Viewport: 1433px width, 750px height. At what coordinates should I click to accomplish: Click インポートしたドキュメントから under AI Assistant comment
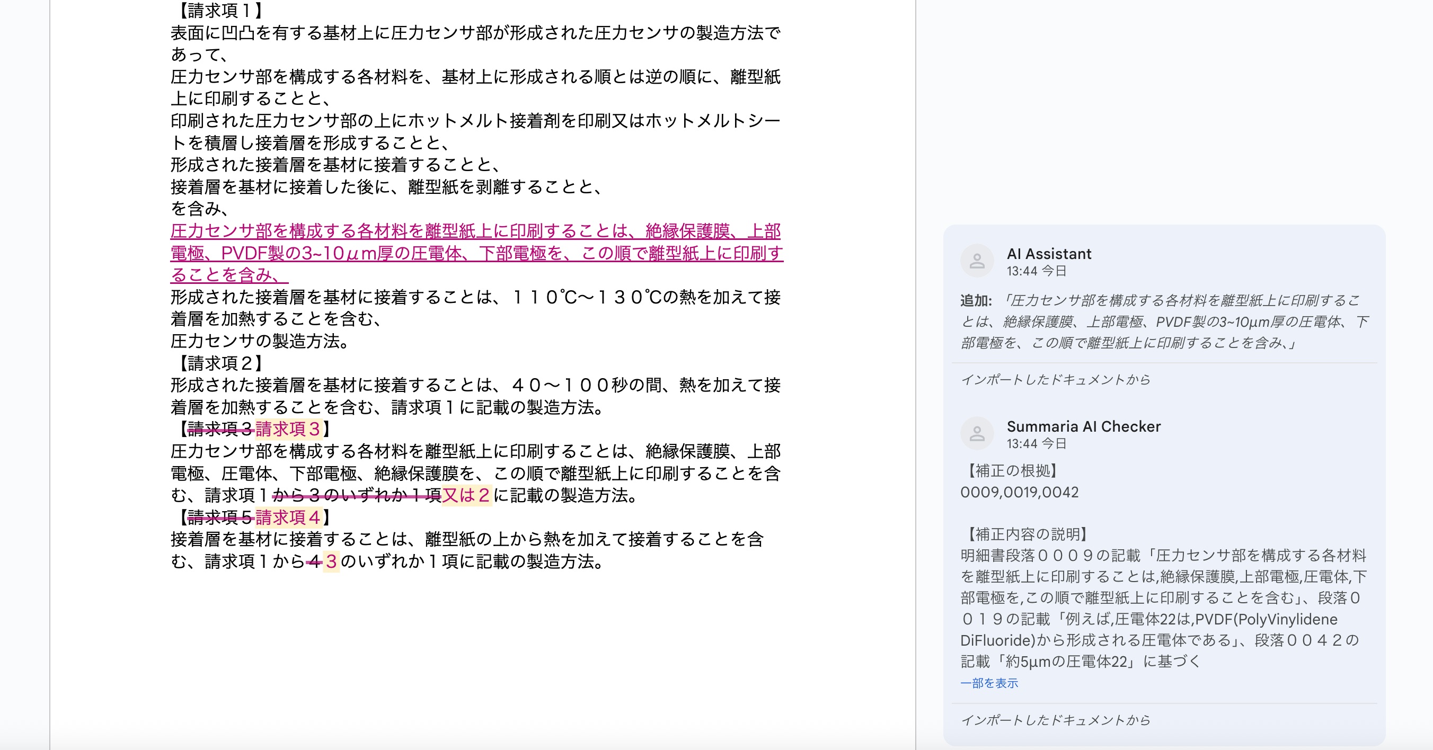click(x=1055, y=380)
